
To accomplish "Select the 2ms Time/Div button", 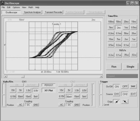I will pyautogui.click(x=119, y=28).
